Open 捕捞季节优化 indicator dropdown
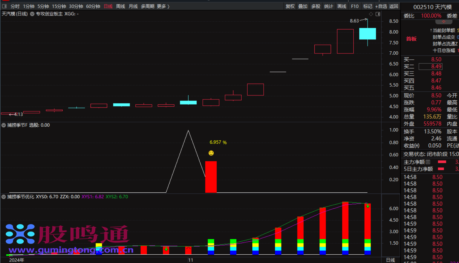This screenshot has height=263, width=459. click(4, 197)
